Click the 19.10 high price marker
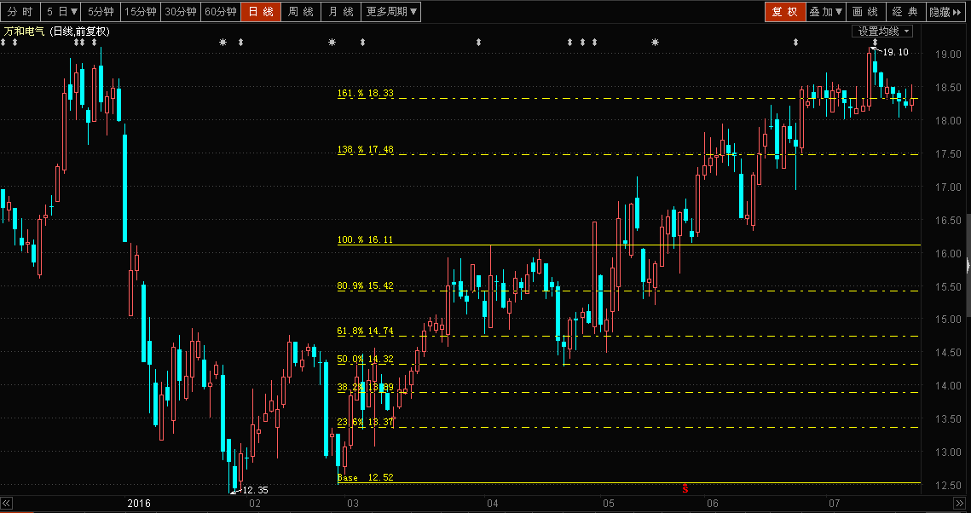971x513 pixels. 894,52
